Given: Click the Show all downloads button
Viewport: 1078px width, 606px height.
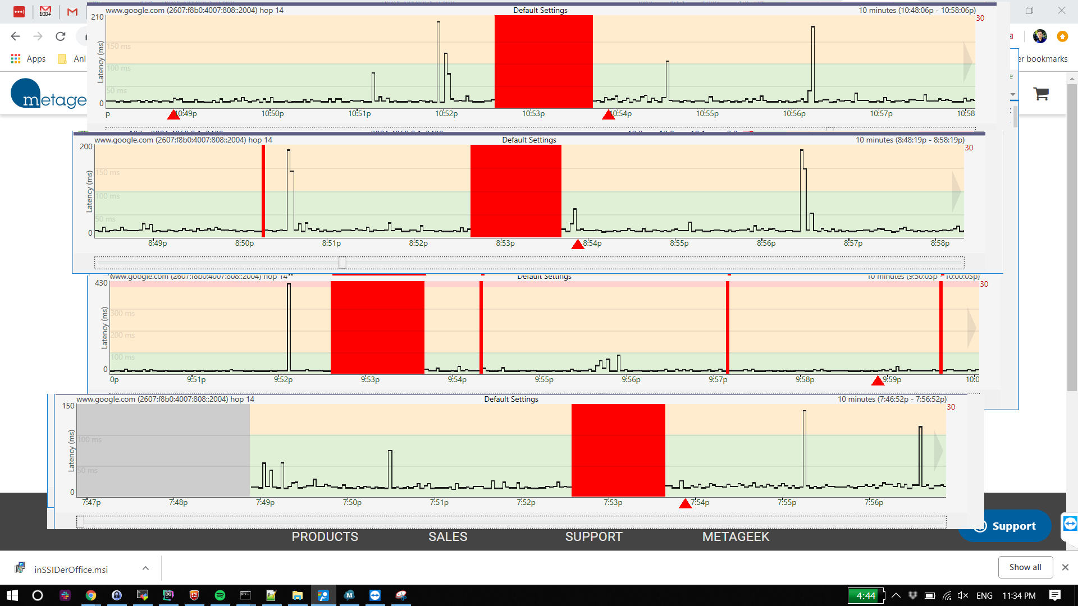Looking at the screenshot, I should tap(1025, 567).
